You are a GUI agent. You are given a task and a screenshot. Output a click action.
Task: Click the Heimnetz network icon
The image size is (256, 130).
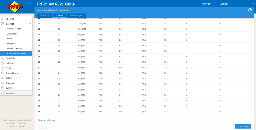(x=3, y=63)
